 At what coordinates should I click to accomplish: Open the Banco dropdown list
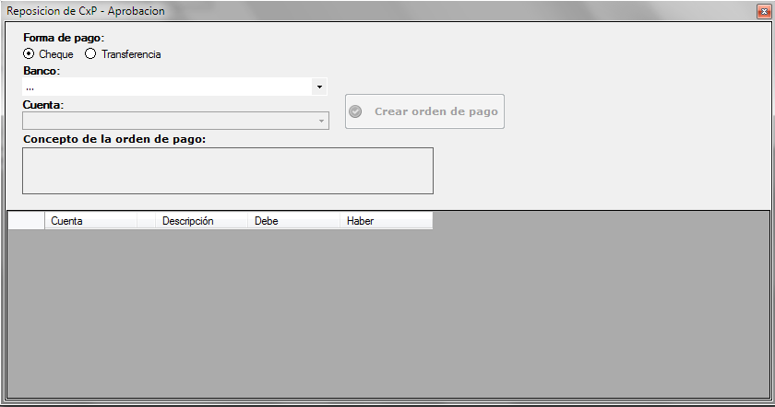[x=319, y=87]
